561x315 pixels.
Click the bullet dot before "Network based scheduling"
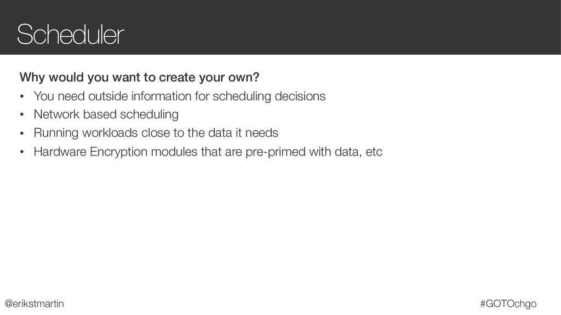[22, 115]
